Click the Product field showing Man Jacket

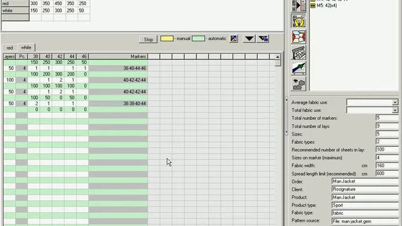(x=365, y=197)
